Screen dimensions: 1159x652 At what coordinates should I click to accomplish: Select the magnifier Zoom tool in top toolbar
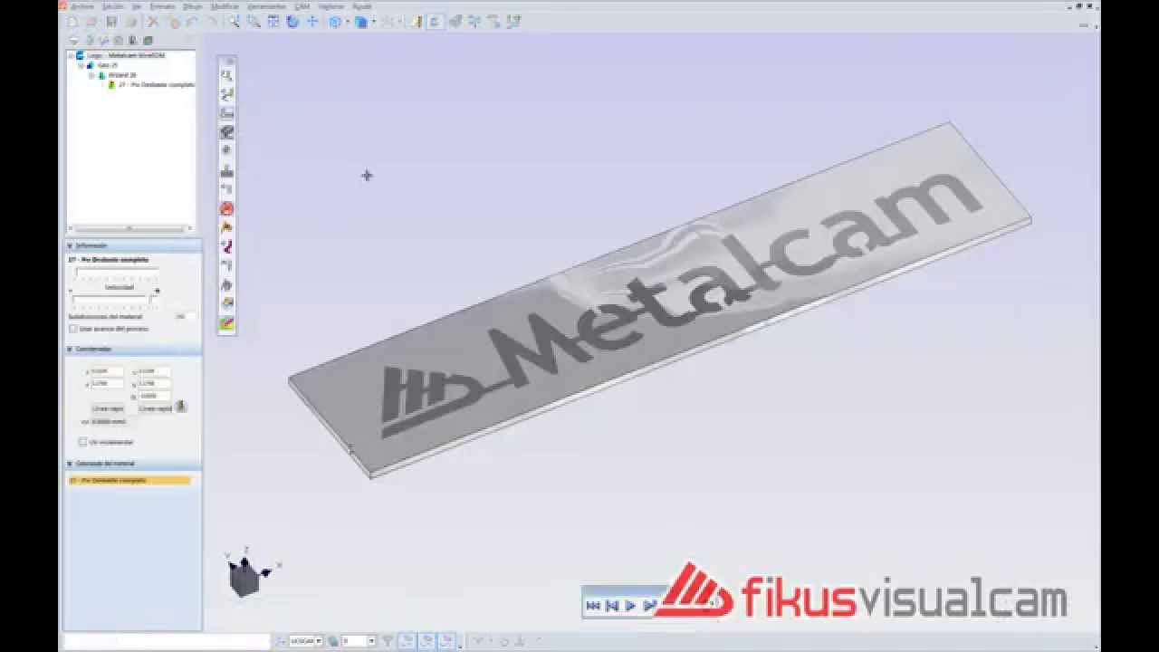(235, 22)
